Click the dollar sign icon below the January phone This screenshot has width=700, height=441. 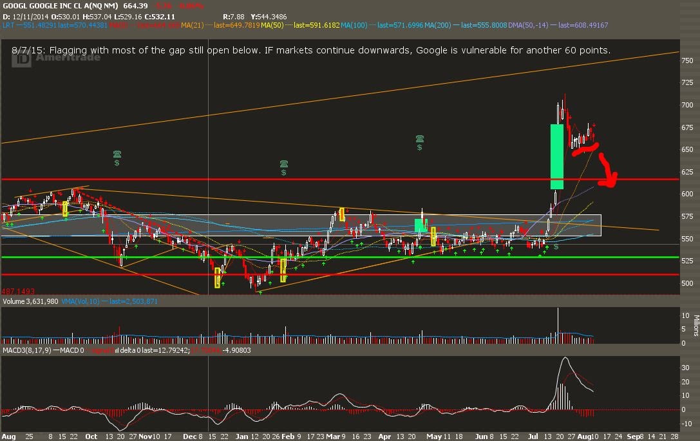tap(283, 173)
